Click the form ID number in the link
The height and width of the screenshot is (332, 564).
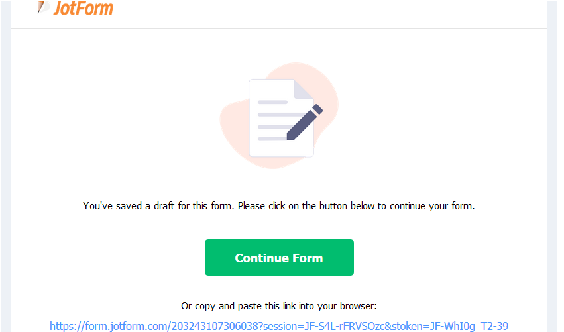coord(215,326)
